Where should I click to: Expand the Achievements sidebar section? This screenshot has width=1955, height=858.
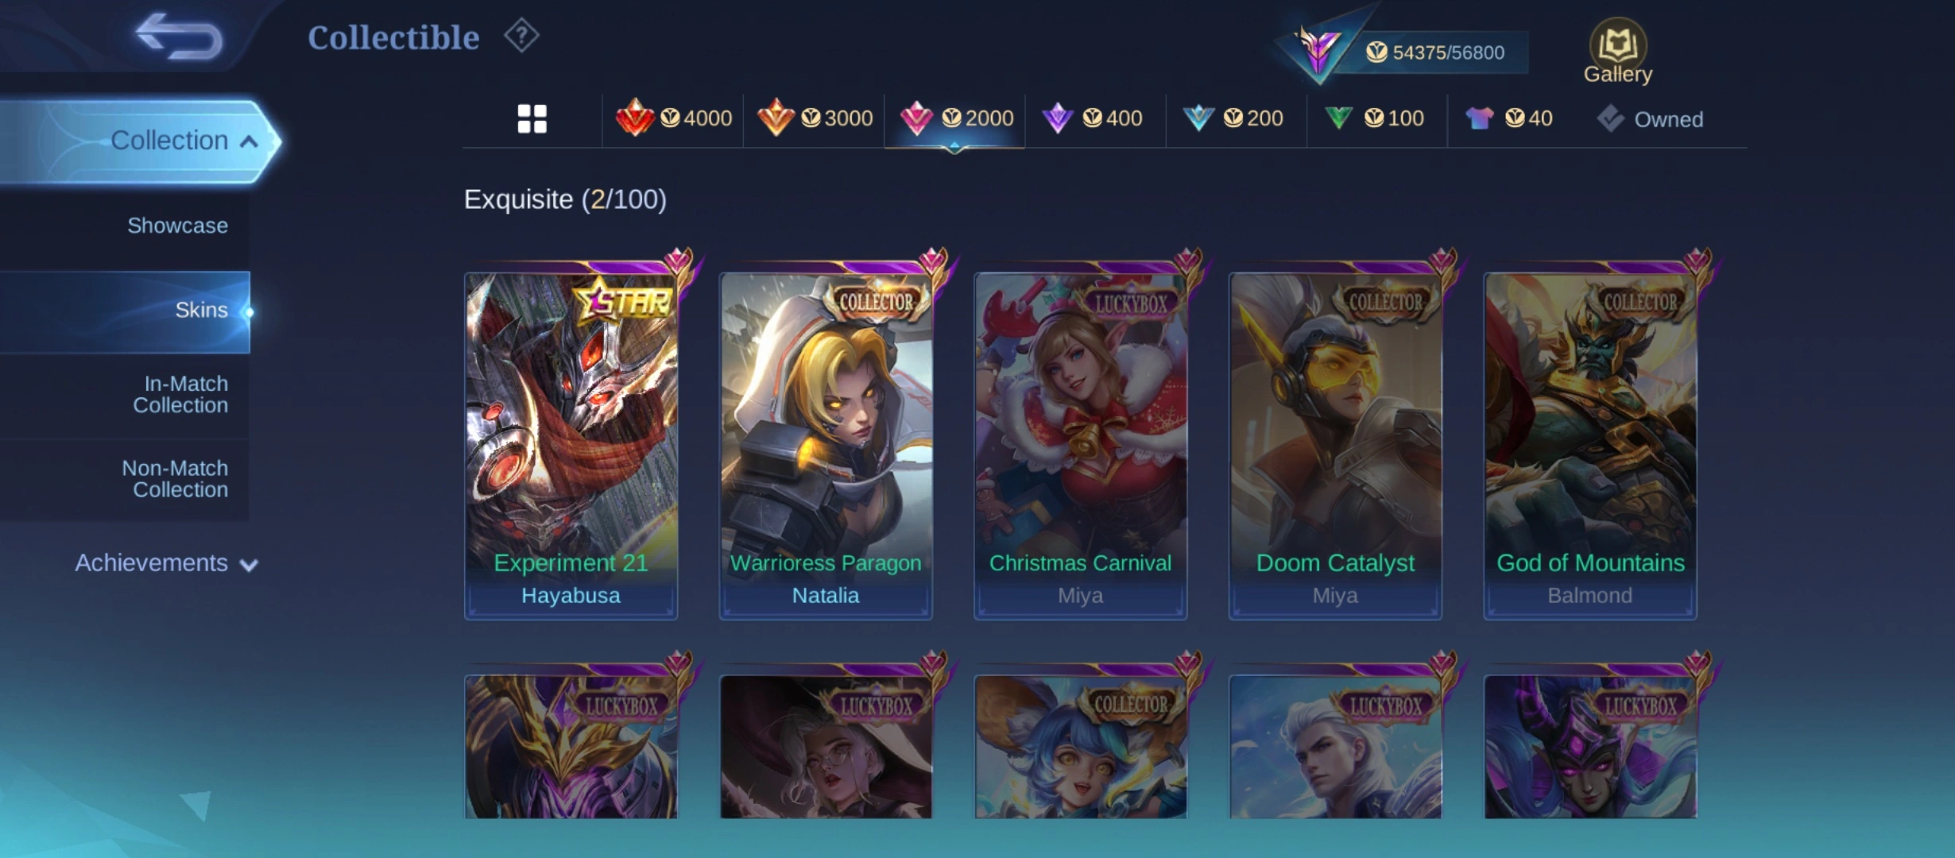click(166, 562)
